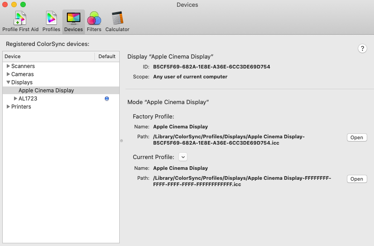Collapse the Displays disclosure triangle
The image size is (374, 246).
click(8, 82)
